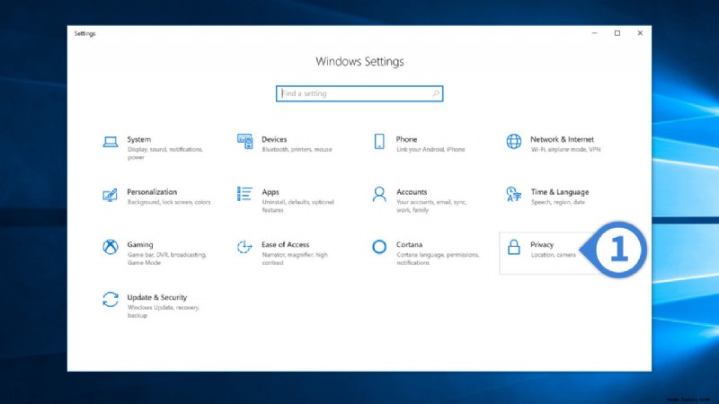719x404 pixels.
Task: Select the Update & Security label
Action: coord(157,297)
